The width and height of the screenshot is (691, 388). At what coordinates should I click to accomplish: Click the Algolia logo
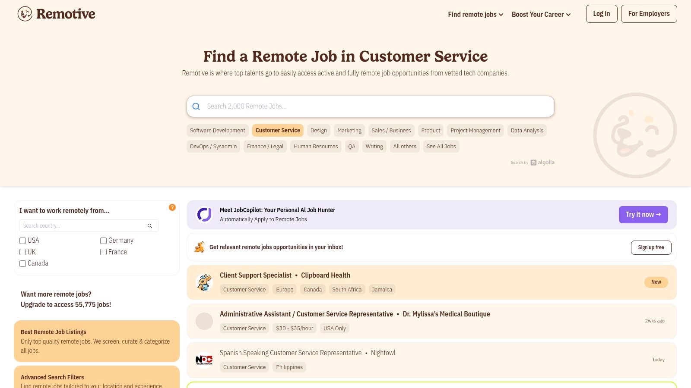coord(542,163)
